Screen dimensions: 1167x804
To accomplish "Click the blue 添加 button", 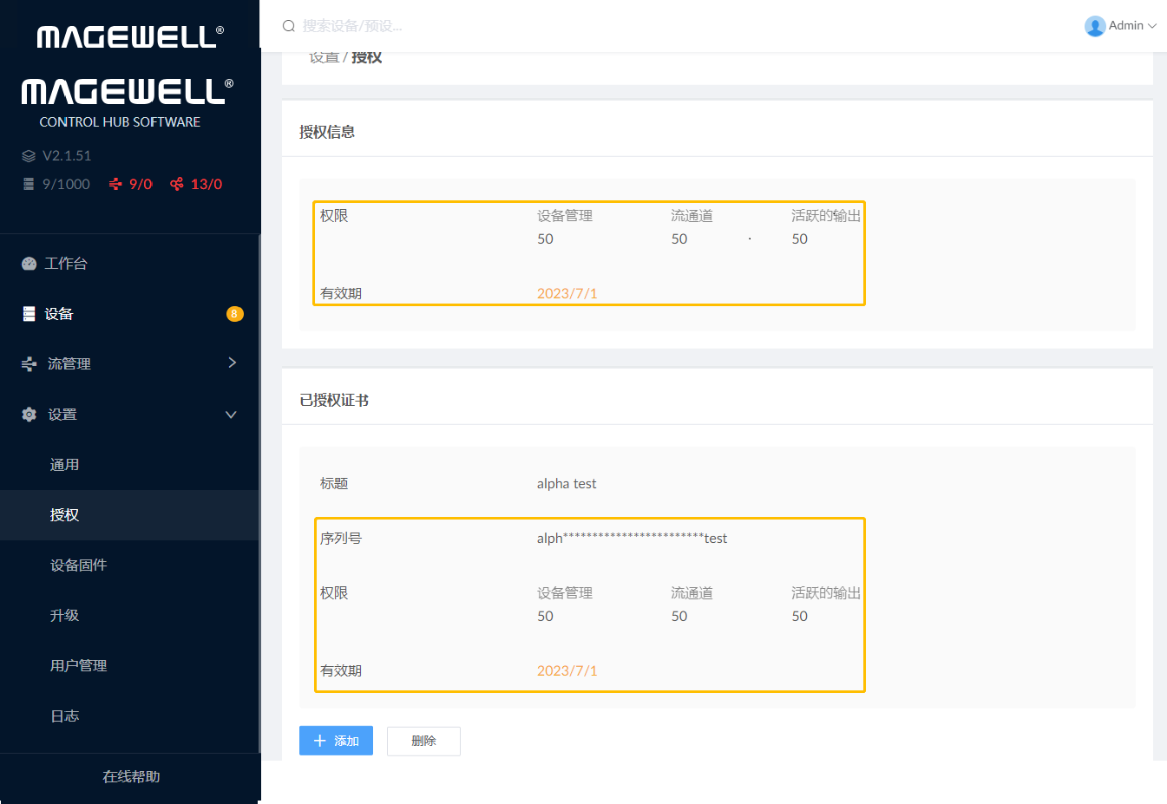I will point(336,741).
